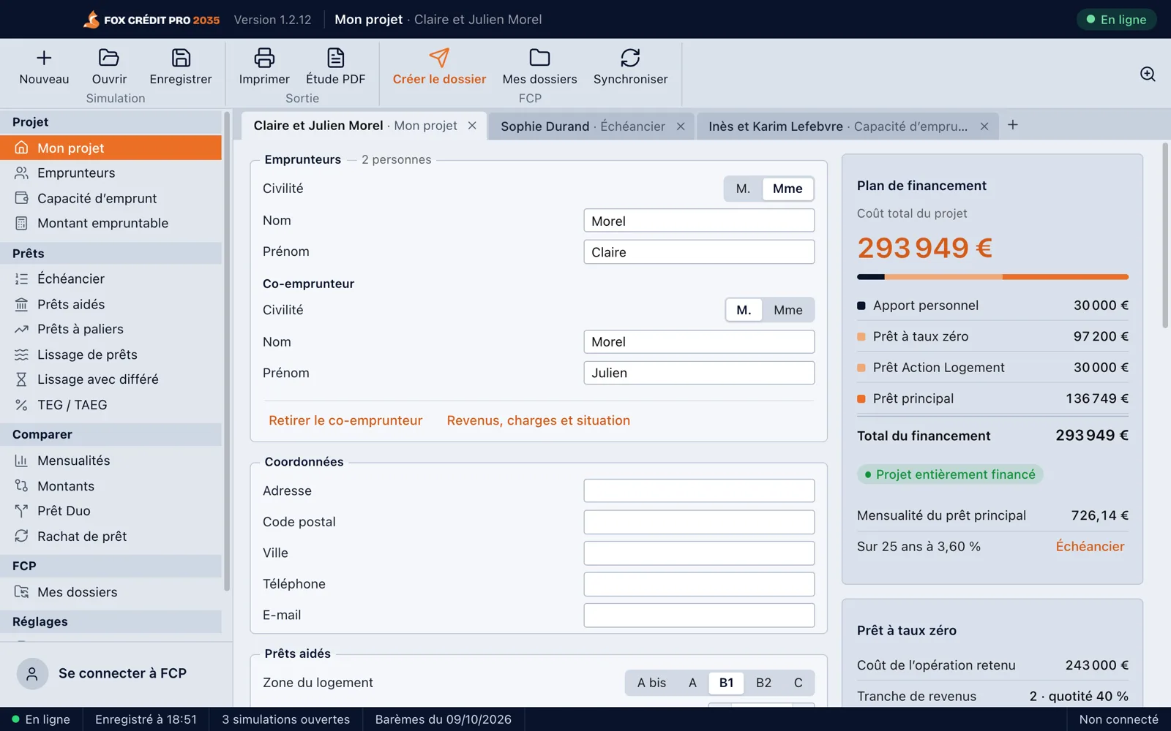Image resolution: width=1171 pixels, height=731 pixels.
Task: Click Retirer le co-emprunteur link
Action: [345, 420]
